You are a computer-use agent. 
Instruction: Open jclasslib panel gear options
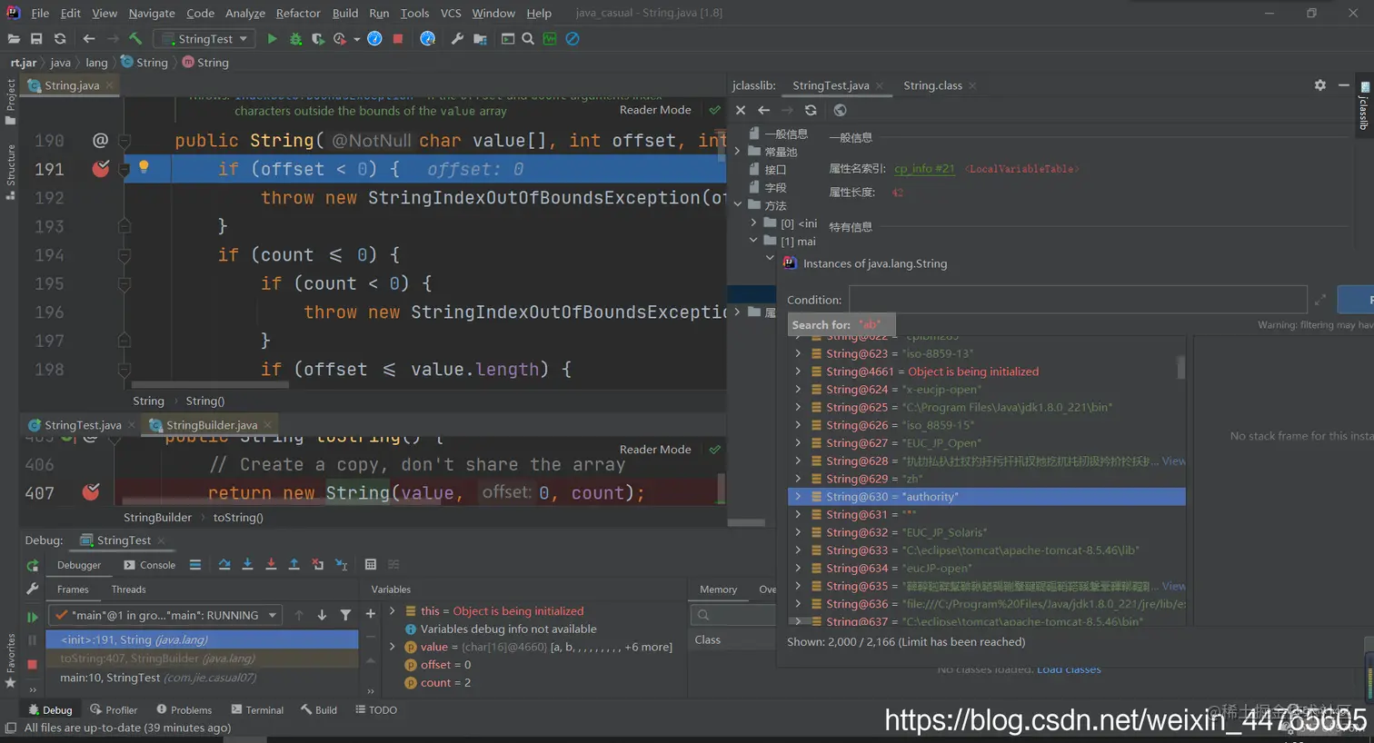[x=1319, y=84]
